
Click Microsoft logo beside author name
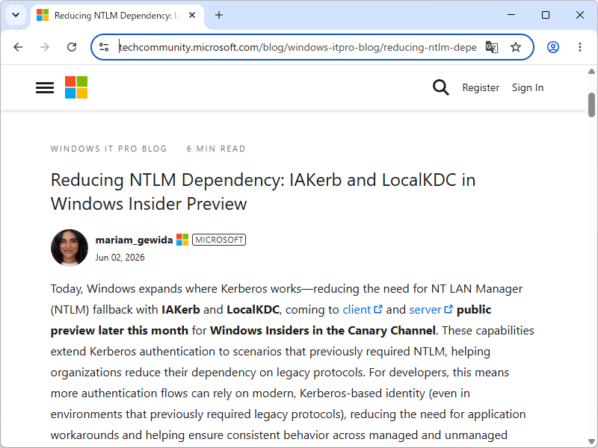click(182, 240)
